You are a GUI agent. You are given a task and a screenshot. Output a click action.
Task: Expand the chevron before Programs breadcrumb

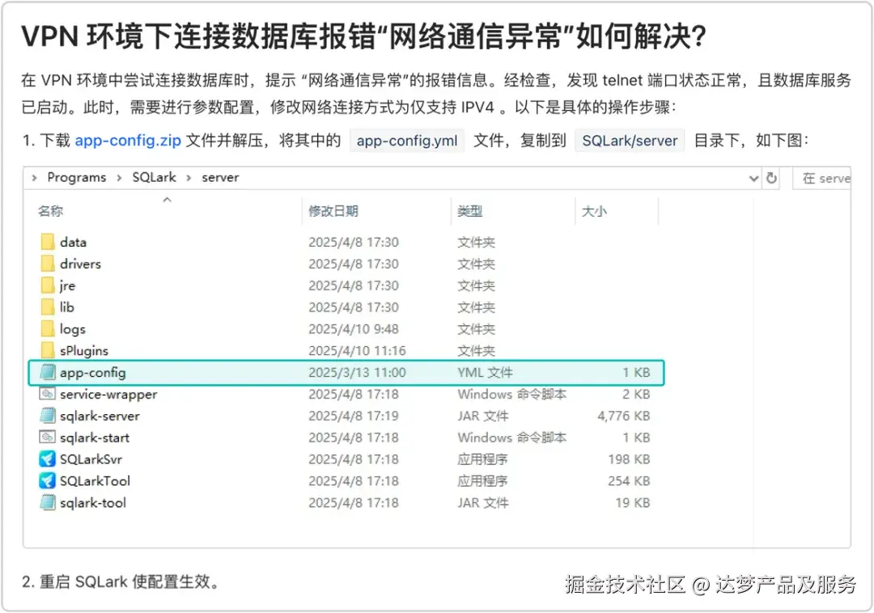[x=35, y=178]
